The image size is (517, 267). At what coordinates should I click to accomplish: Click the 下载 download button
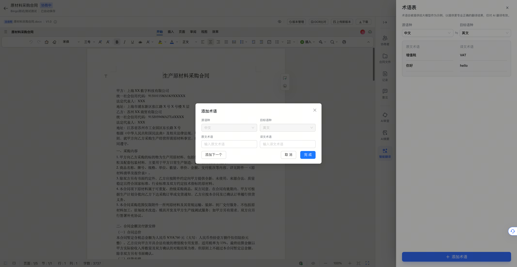pos(364,22)
